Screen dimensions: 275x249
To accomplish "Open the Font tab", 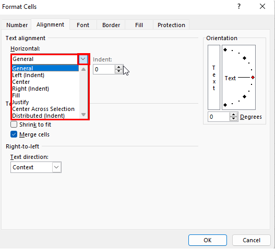I will (83, 25).
